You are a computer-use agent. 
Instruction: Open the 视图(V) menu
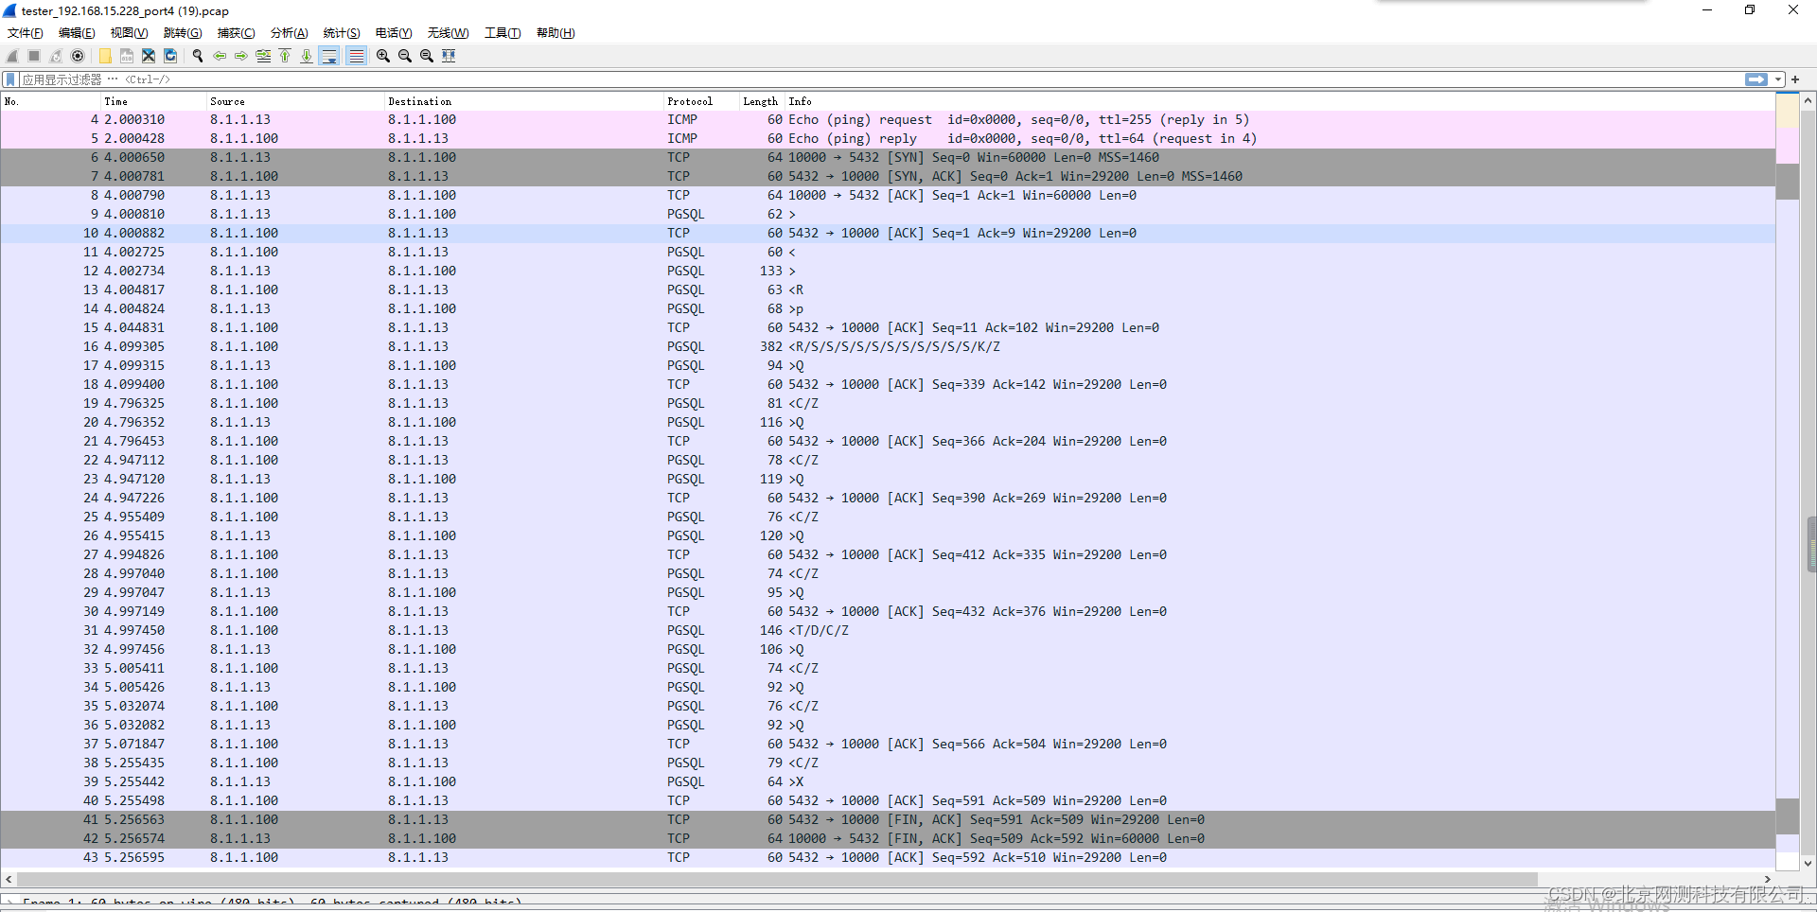click(x=130, y=33)
